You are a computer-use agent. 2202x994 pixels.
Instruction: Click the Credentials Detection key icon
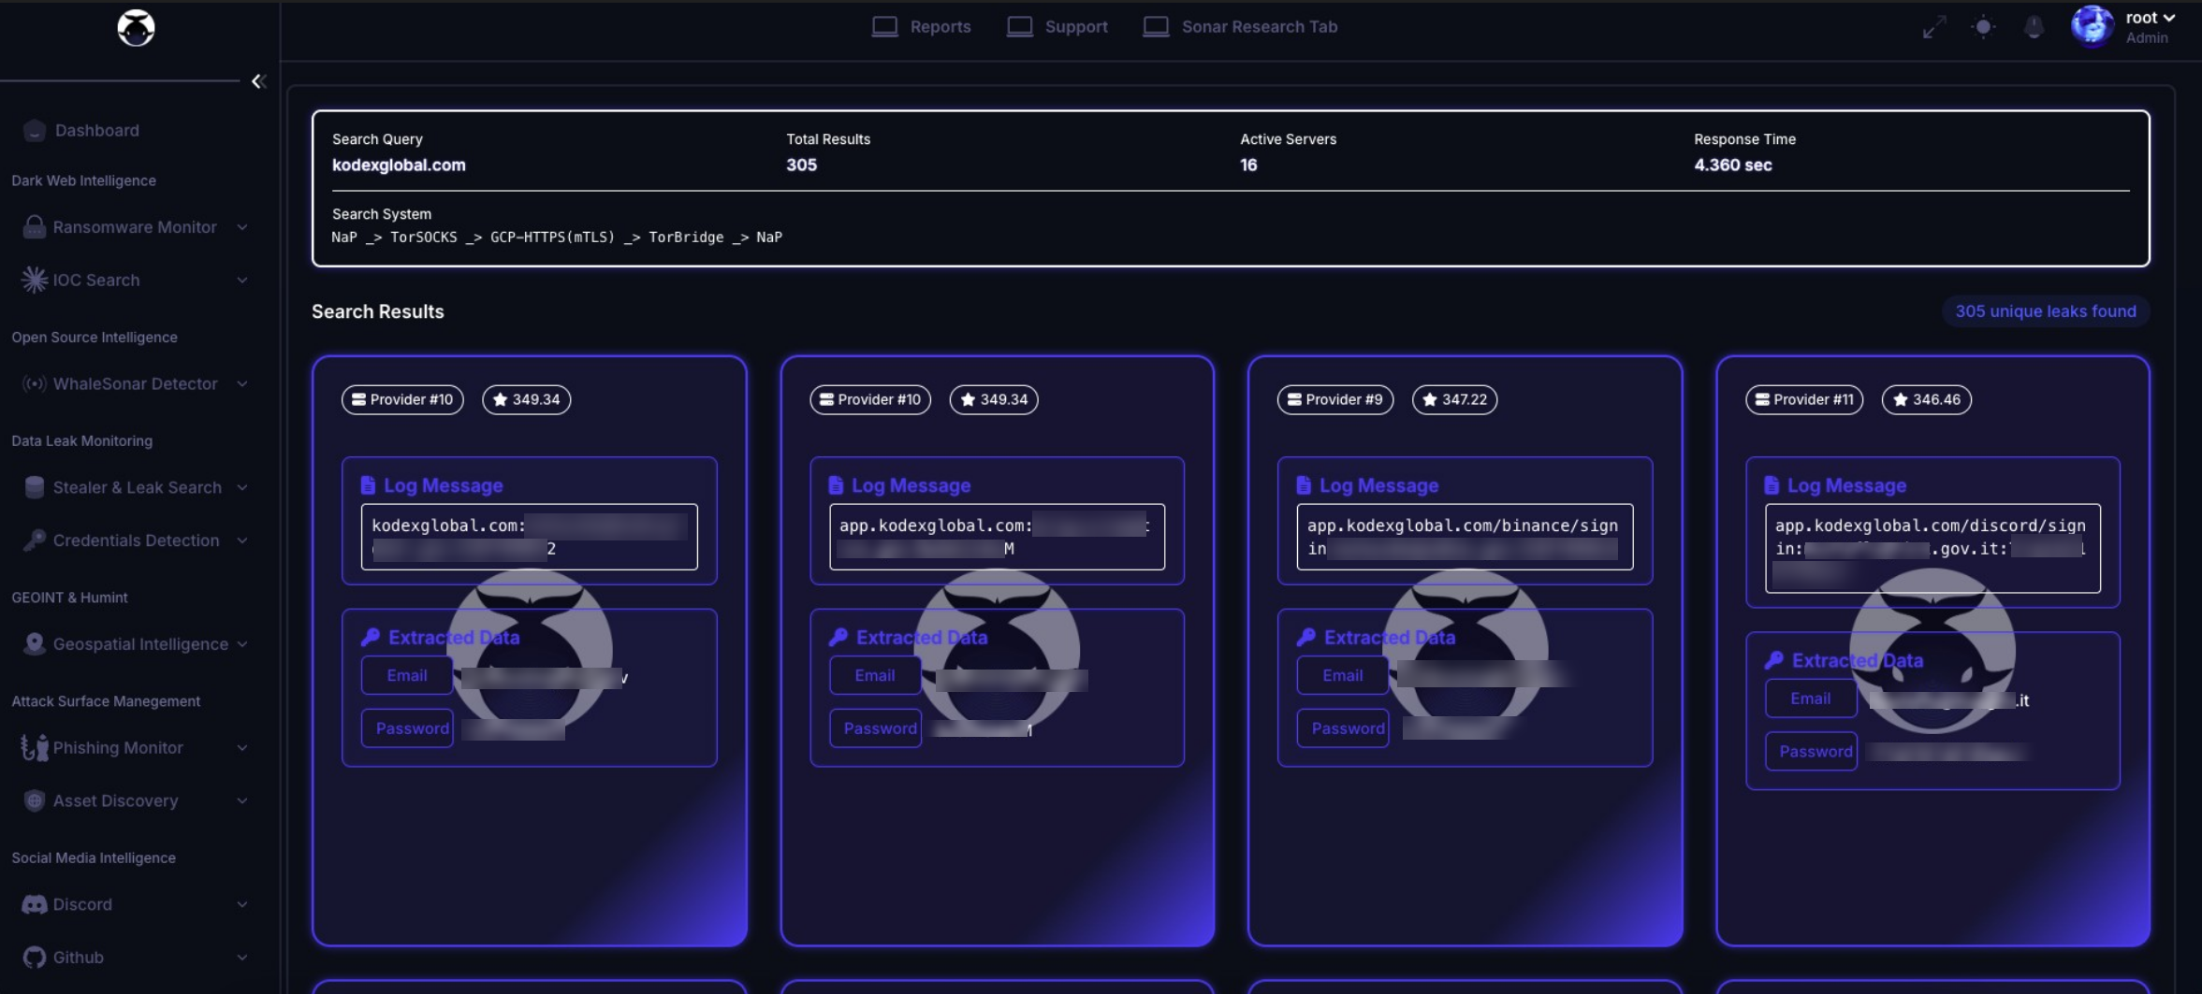point(35,540)
